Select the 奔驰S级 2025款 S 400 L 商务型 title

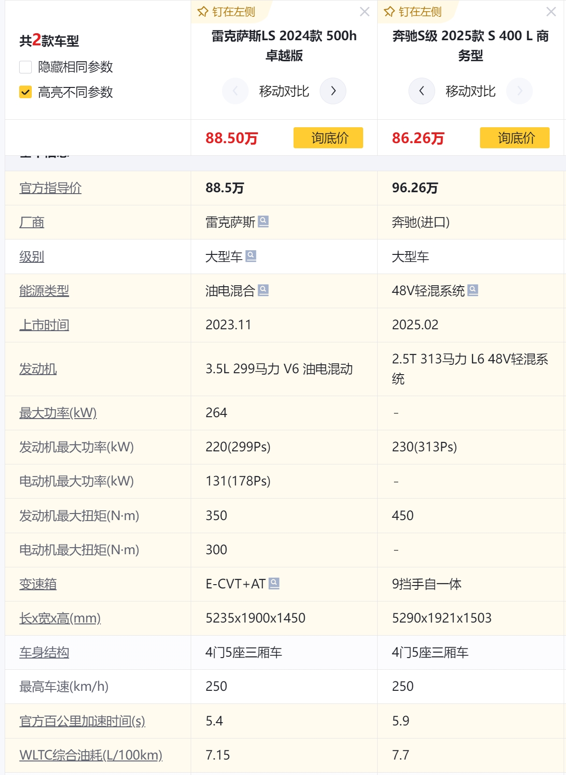click(x=471, y=45)
